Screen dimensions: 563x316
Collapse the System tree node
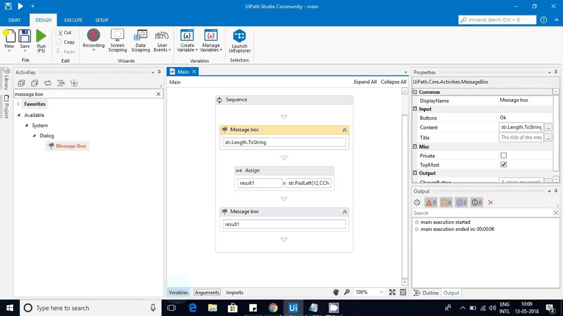[26, 126]
